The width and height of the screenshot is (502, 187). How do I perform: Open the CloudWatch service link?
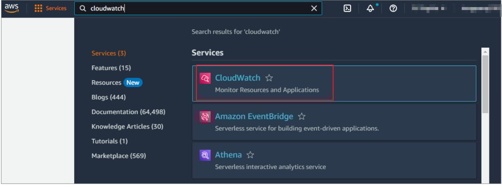237,78
